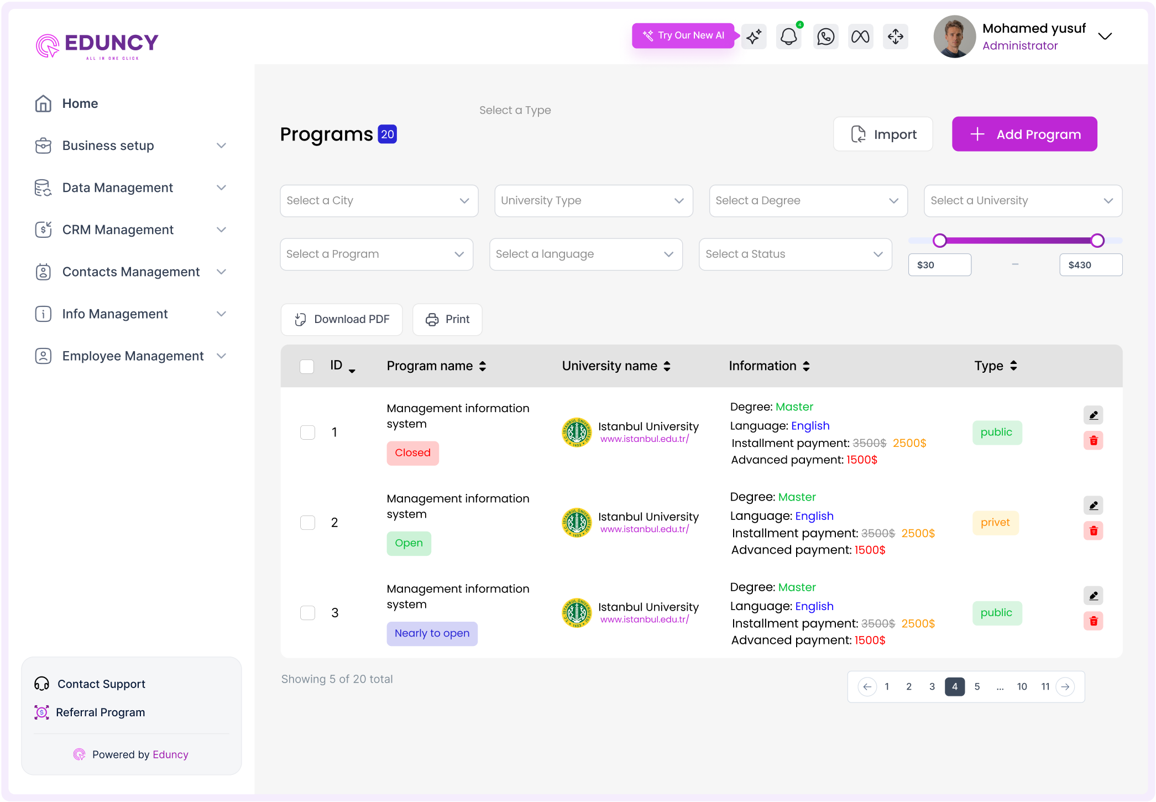The image size is (1156, 802).
Task: Open the Select a University dropdown
Action: (x=1023, y=201)
